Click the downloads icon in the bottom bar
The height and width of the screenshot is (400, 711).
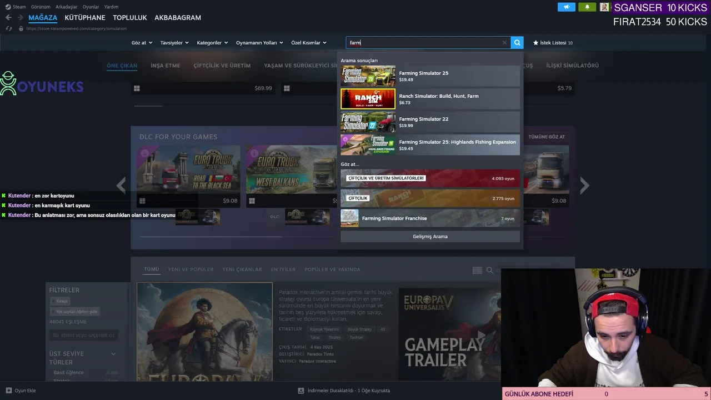coord(301,391)
